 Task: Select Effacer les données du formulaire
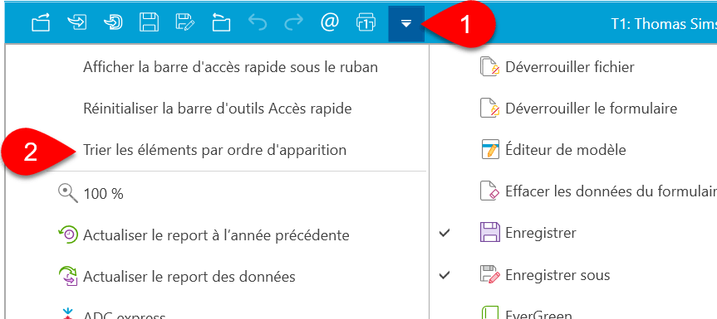point(611,191)
